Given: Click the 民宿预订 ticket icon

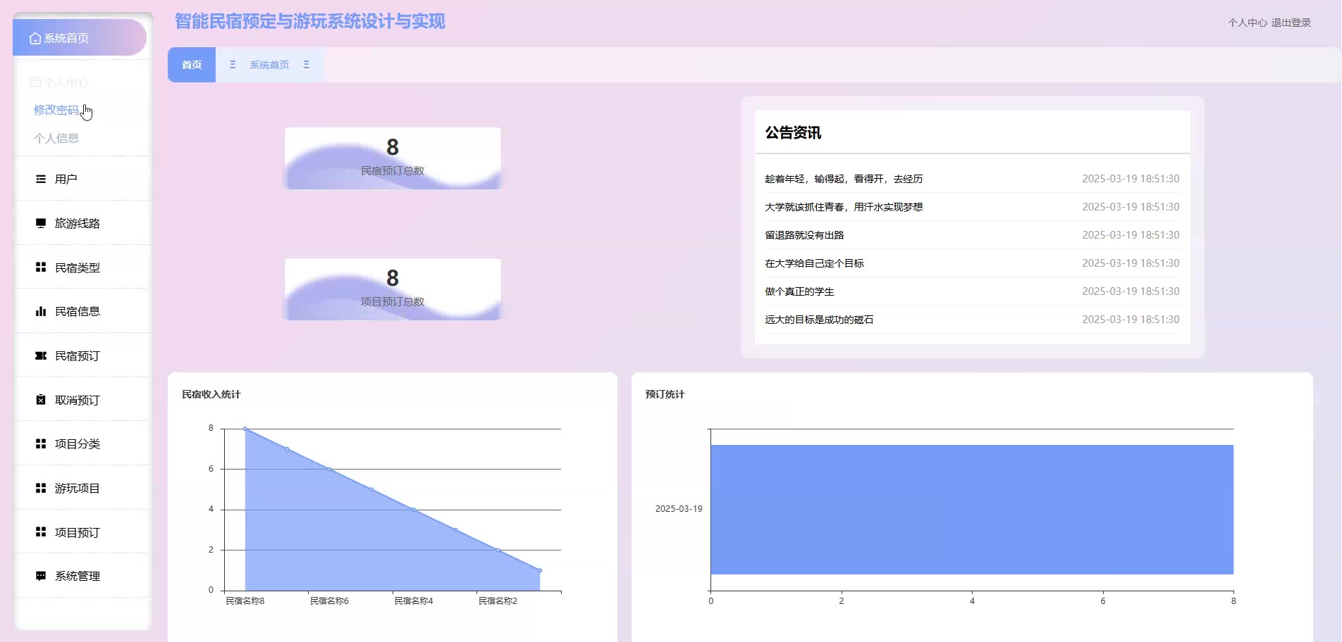Looking at the screenshot, I should 41,355.
